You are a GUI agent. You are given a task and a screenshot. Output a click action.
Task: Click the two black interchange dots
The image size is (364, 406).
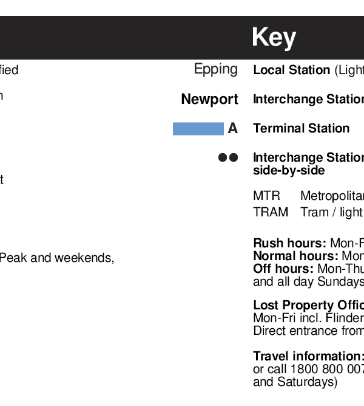[228, 157]
